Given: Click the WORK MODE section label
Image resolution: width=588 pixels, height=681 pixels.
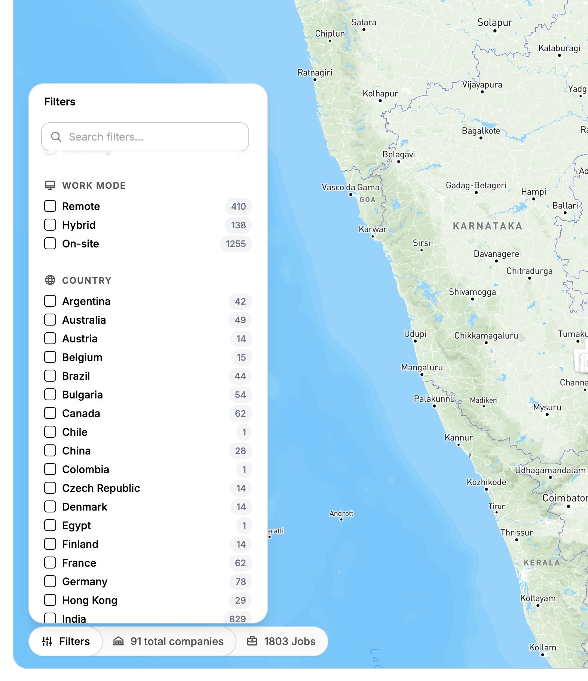Looking at the screenshot, I should (94, 185).
